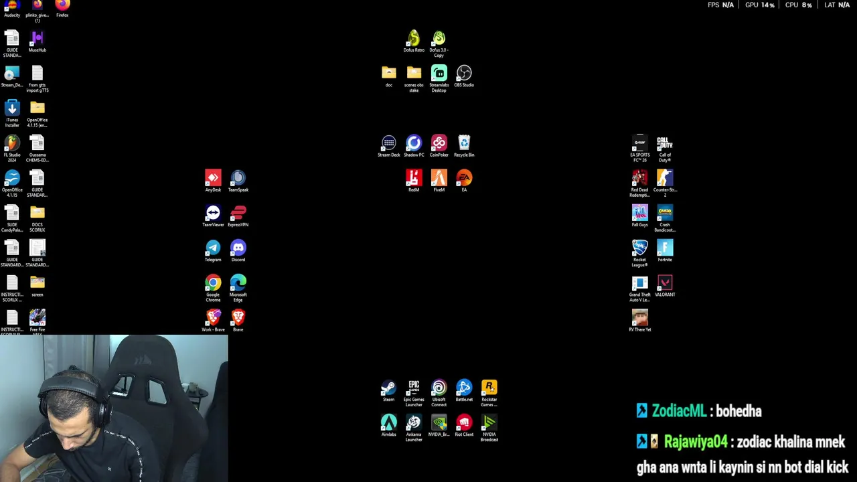Select the Oussama CHEMS-ED document
Screen dimensions: 857x482
click(x=37, y=149)
